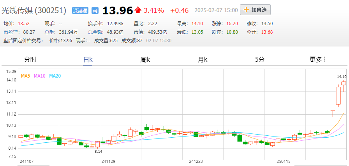Select the 日k daily K-line tab
This screenshot has width=349, height=166.
(88, 59)
